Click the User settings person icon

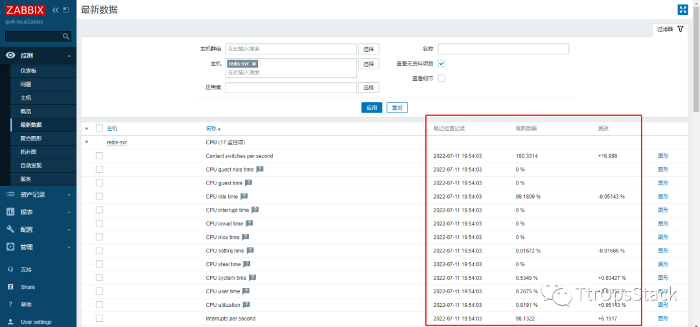[x=10, y=322]
